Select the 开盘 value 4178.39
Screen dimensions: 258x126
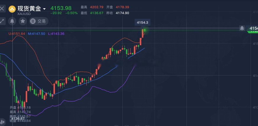pyautogui.click(x=122, y=7)
